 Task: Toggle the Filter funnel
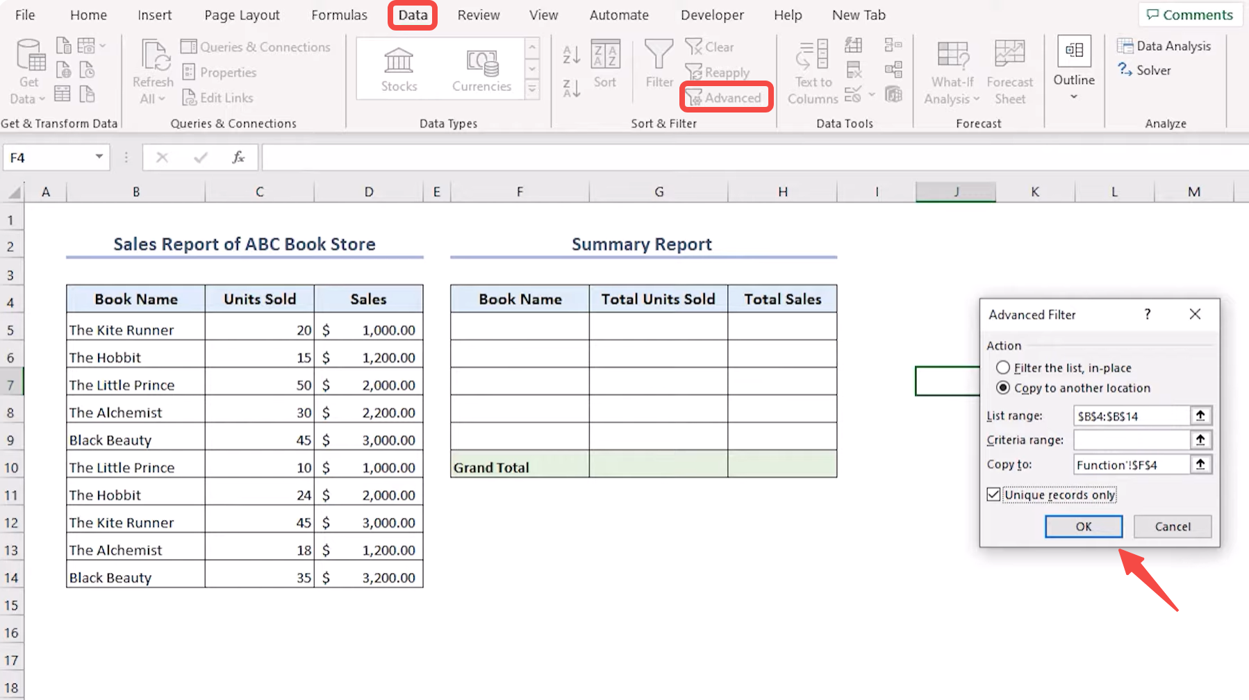(659, 64)
